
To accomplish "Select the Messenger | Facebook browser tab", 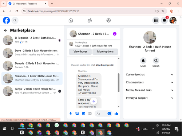I will 28,4.
